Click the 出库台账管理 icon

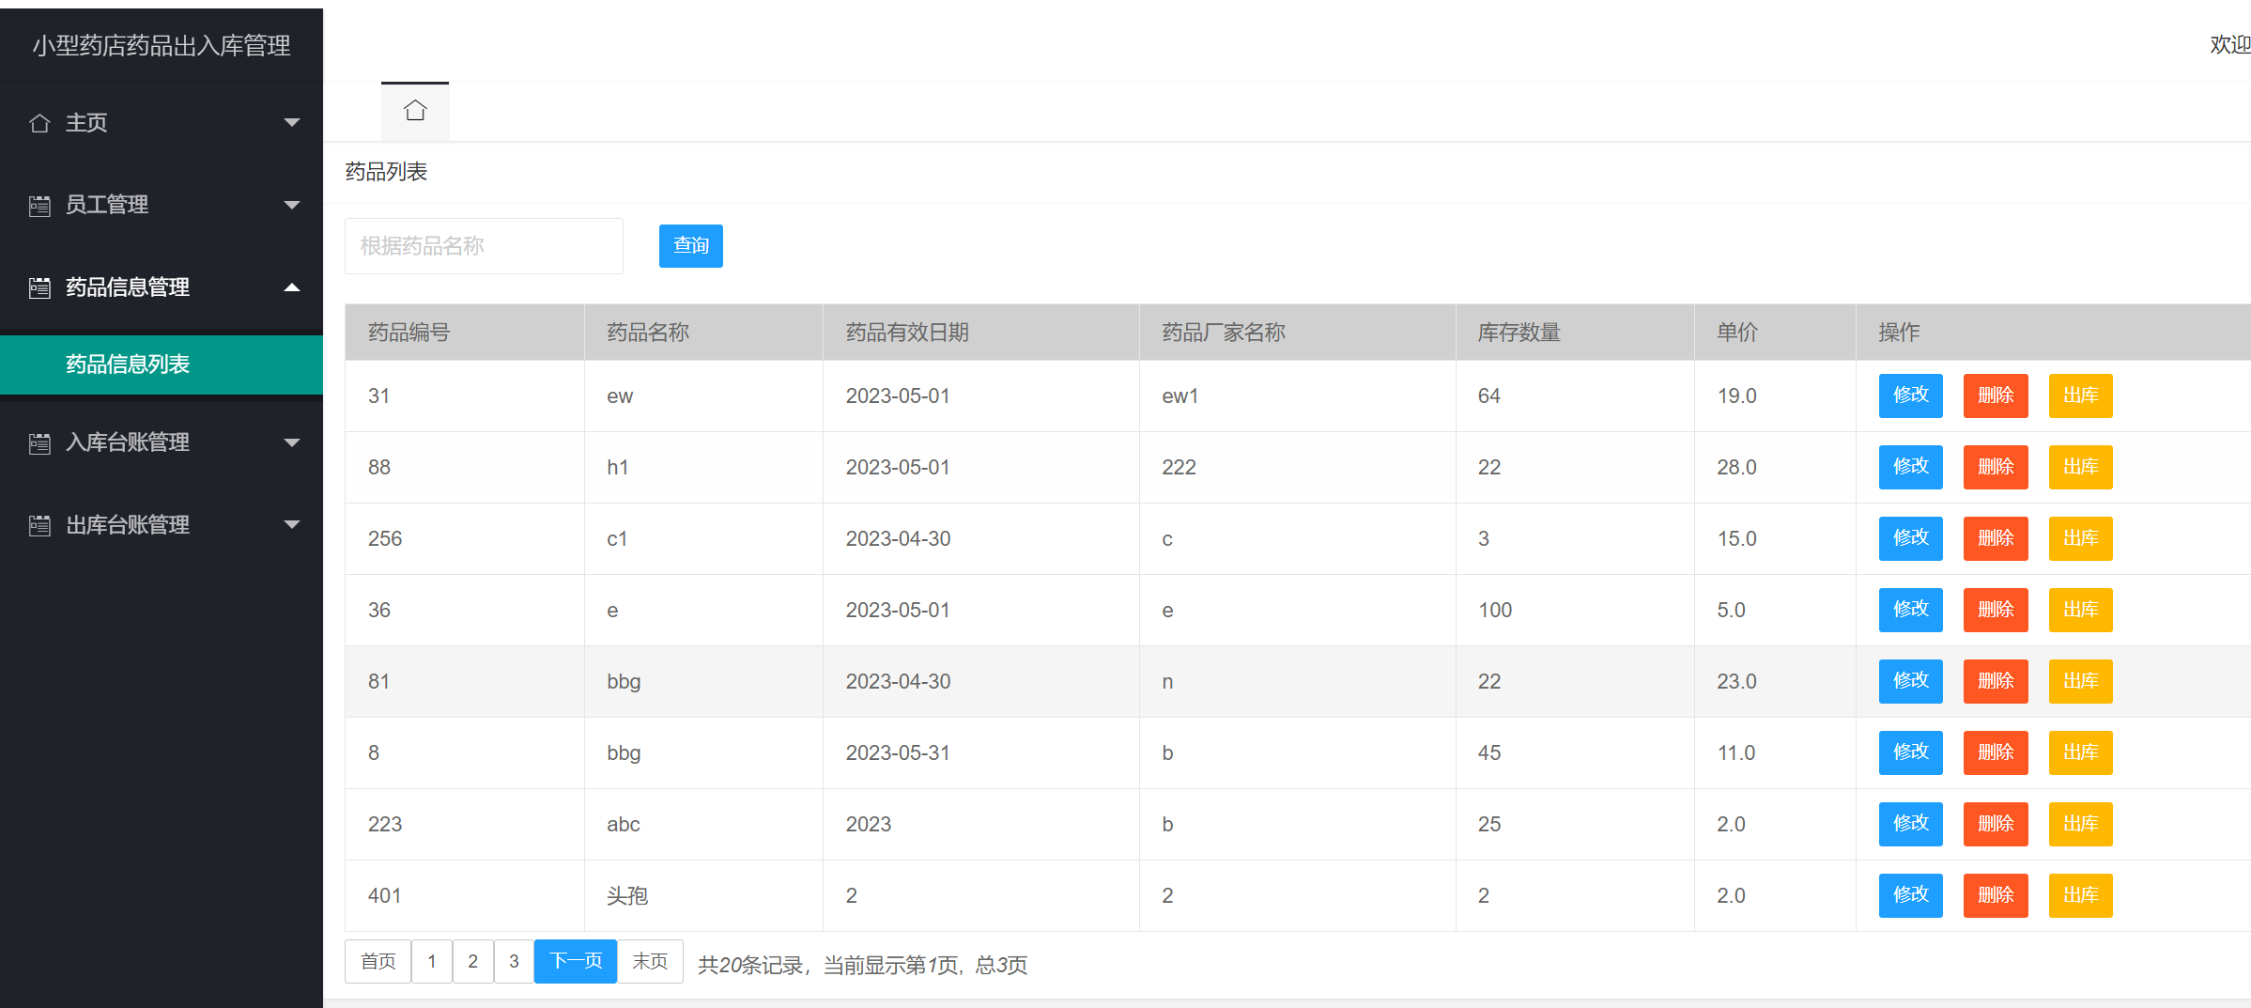(x=39, y=525)
